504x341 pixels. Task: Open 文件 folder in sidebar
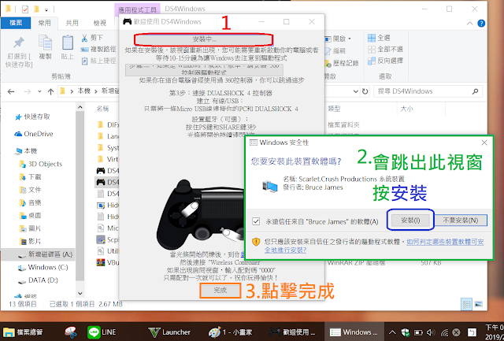coord(31,190)
